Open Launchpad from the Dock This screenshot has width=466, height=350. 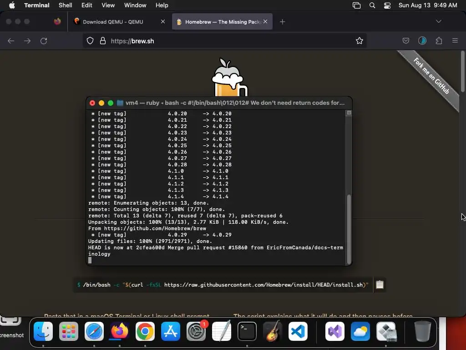pyautogui.click(x=69, y=331)
